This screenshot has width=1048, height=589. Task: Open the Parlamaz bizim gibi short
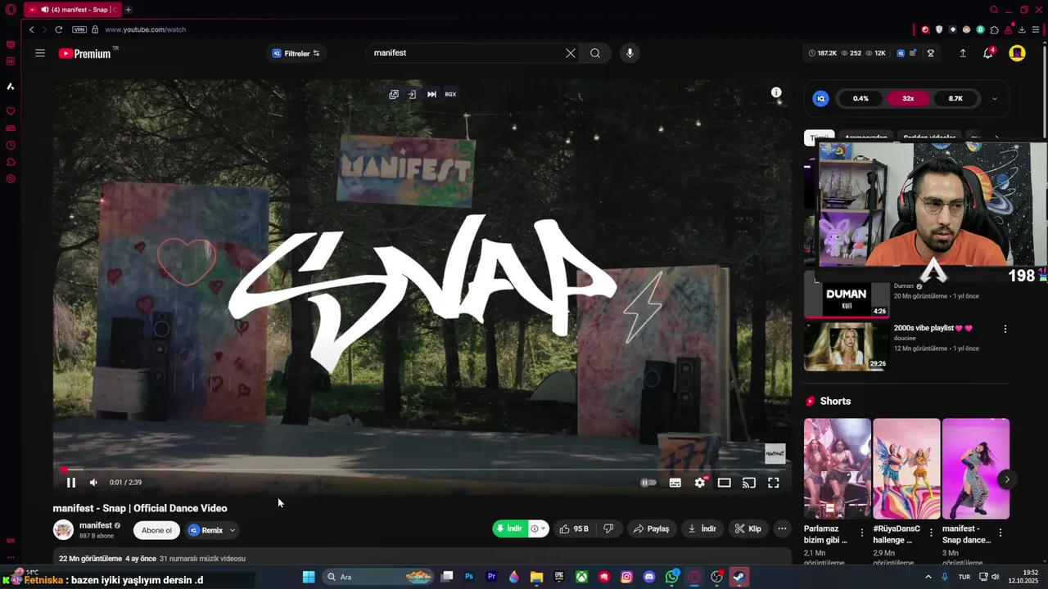838,469
